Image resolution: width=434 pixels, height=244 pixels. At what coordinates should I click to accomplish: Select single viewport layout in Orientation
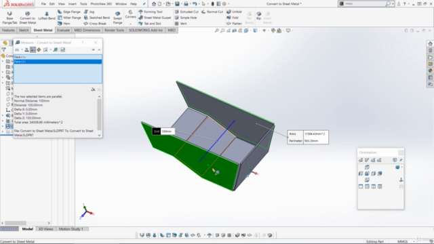pyautogui.click(x=361, y=186)
